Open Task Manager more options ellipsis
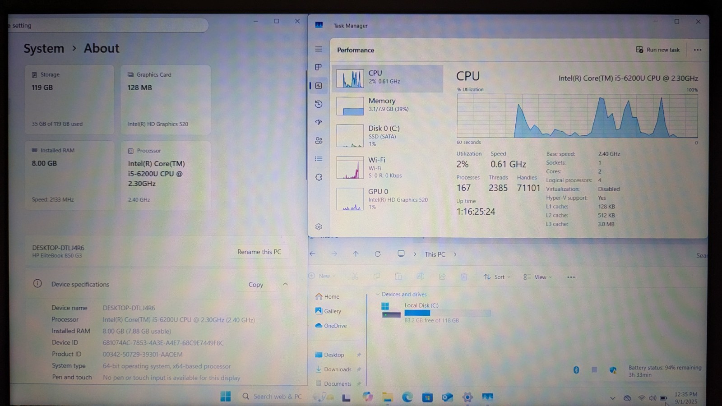The image size is (722, 406). 698,50
